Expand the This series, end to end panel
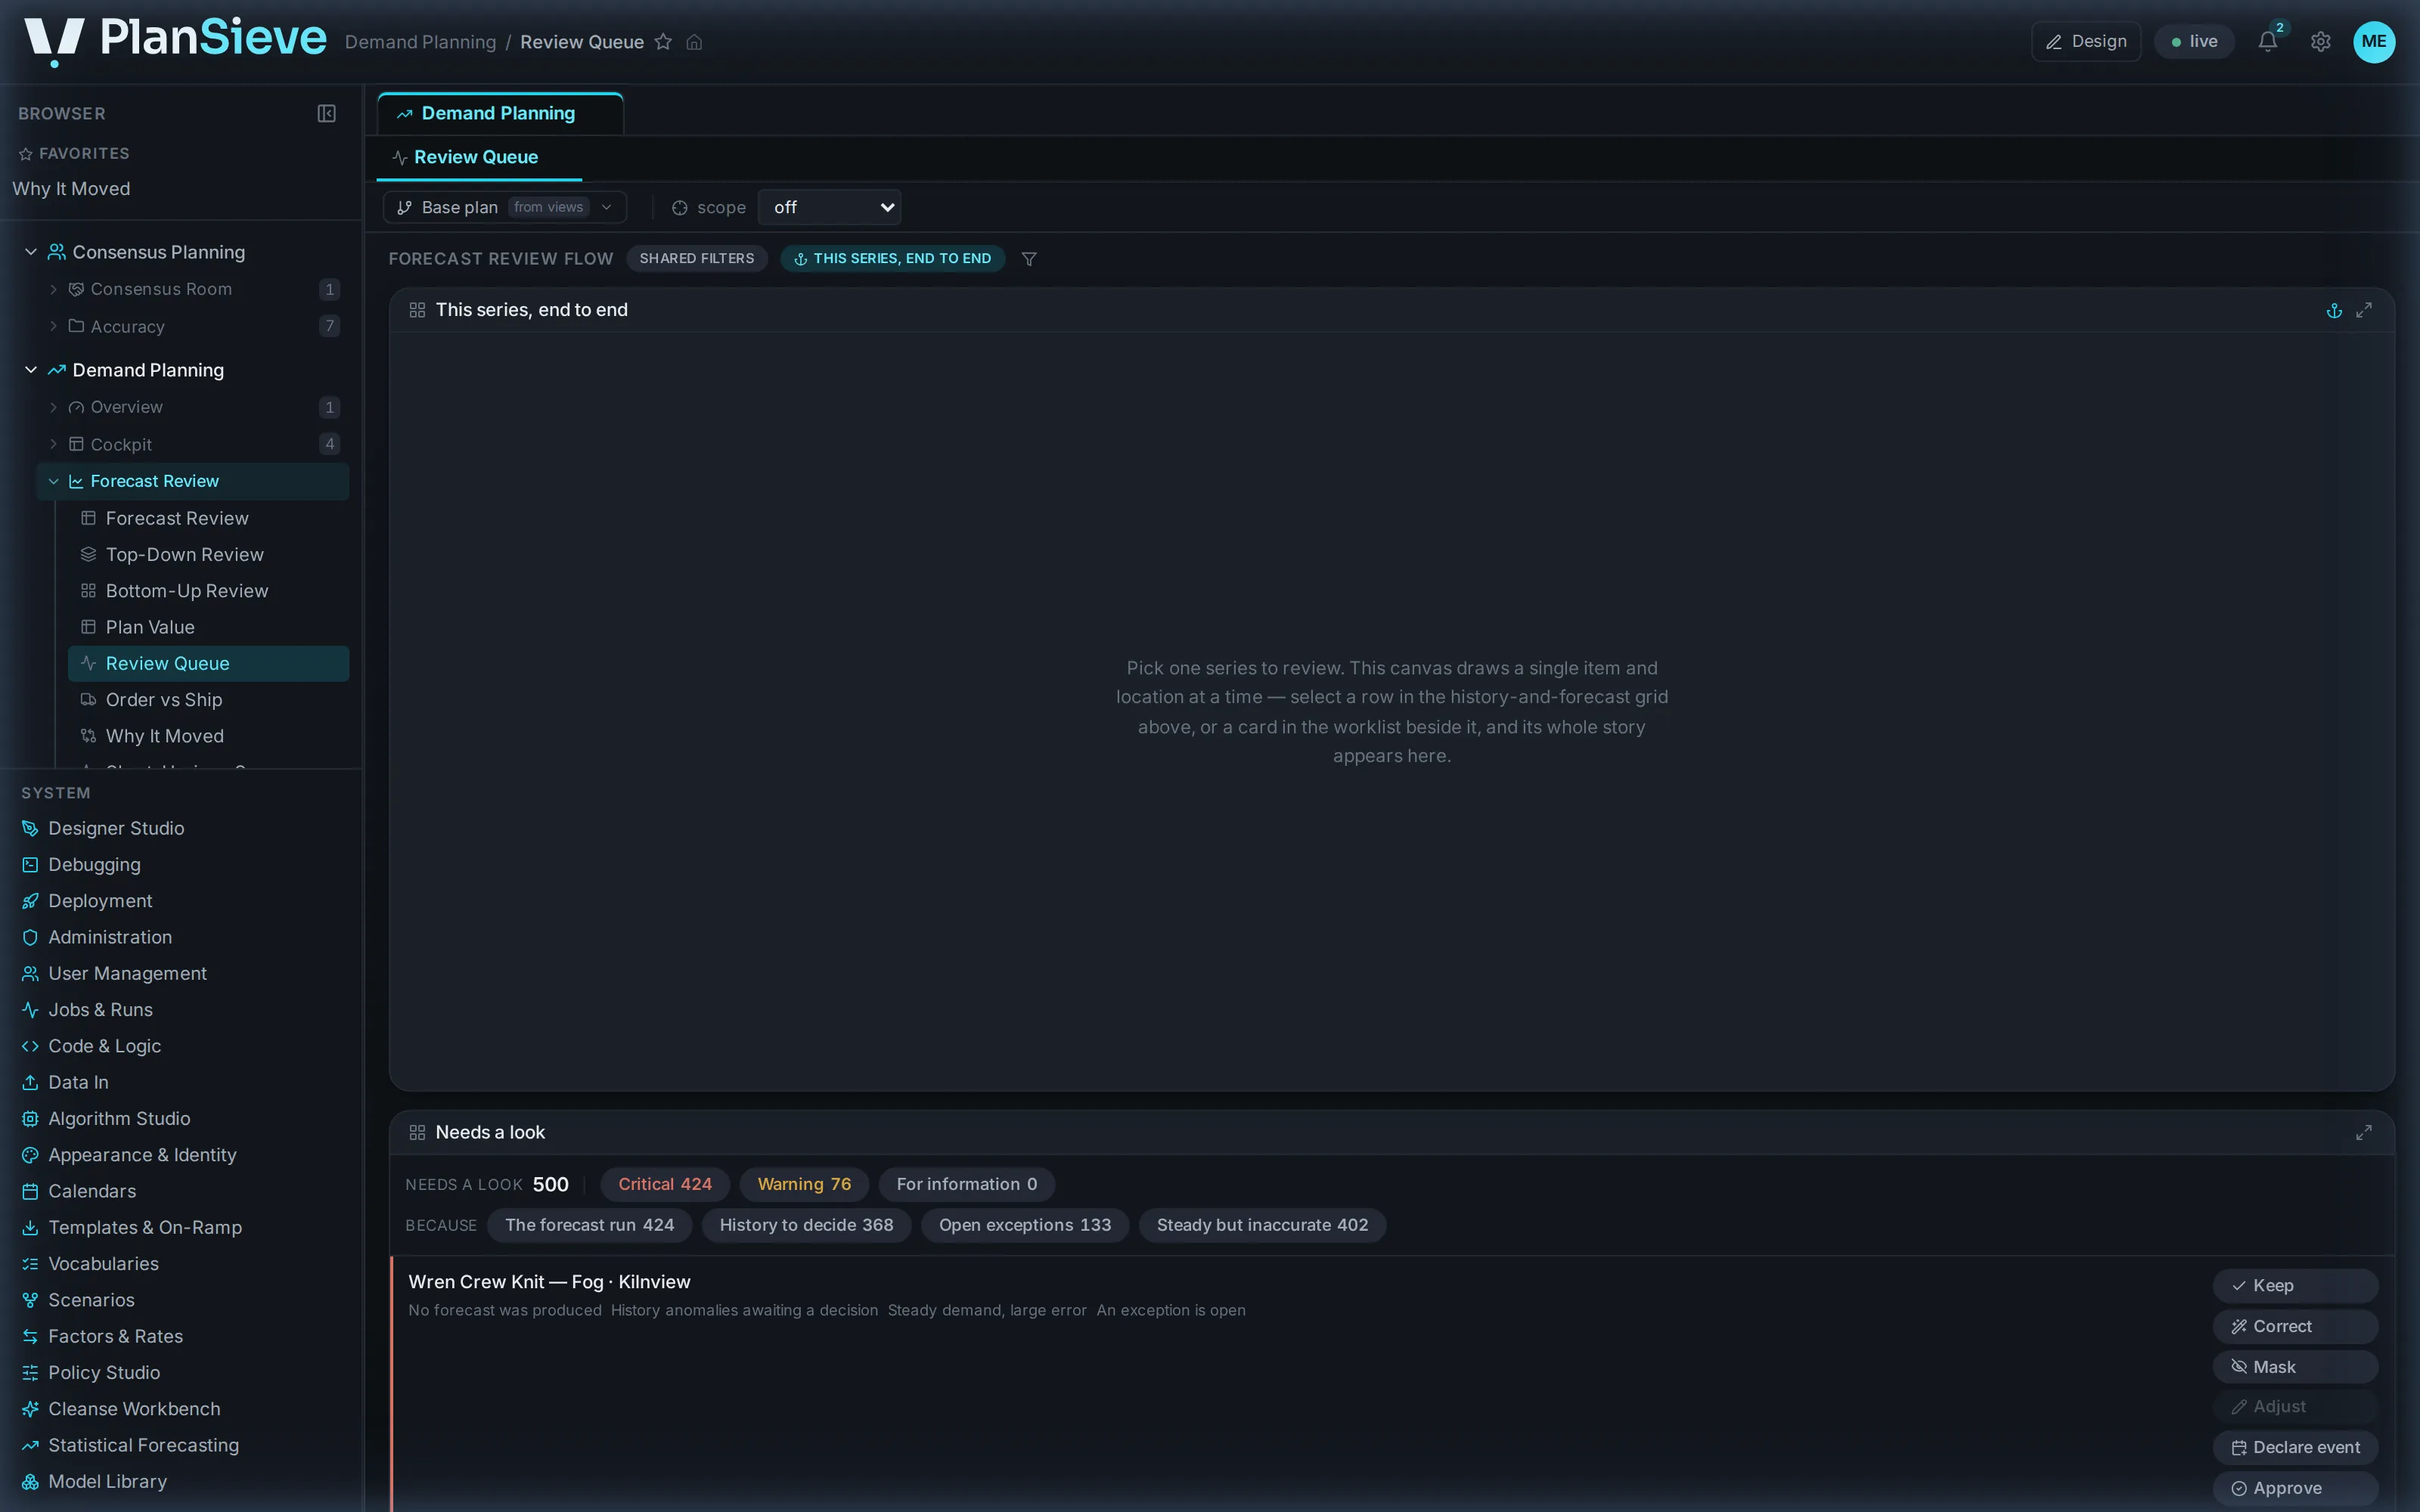The image size is (2420, 1512). (2364, 310)
